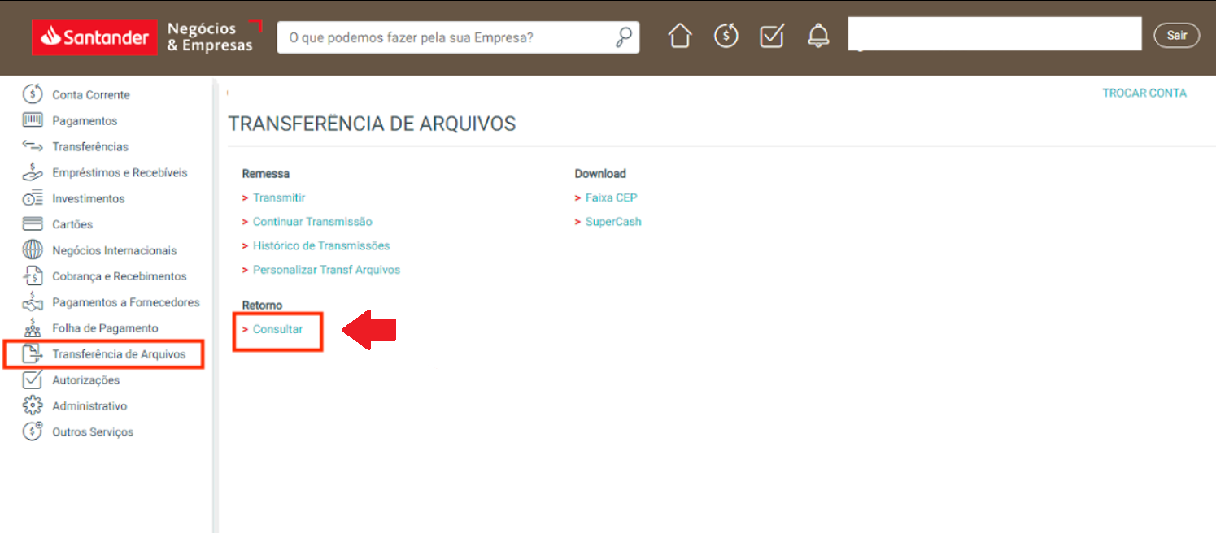Screen dimensions: 1216x533
Task: Click the home icon in header
Action: pyautogui.click(x=679, y=37)
